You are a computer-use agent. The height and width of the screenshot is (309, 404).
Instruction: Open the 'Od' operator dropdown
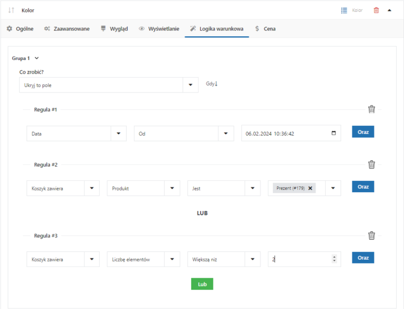tap(184, 133)
